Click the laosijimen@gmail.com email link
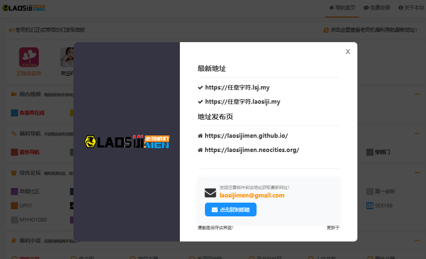Image resolution: width=426 pixels, height=259 pixels. [251, 195]
